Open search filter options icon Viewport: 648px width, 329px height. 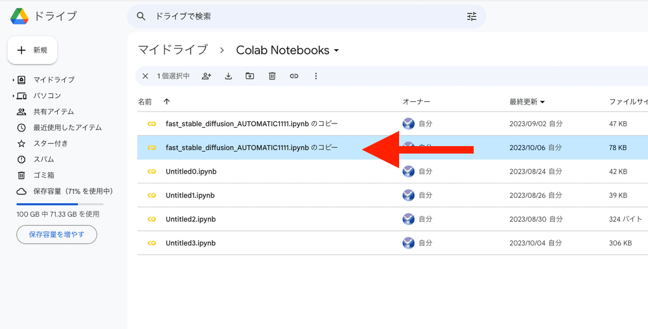coord(471,16)
